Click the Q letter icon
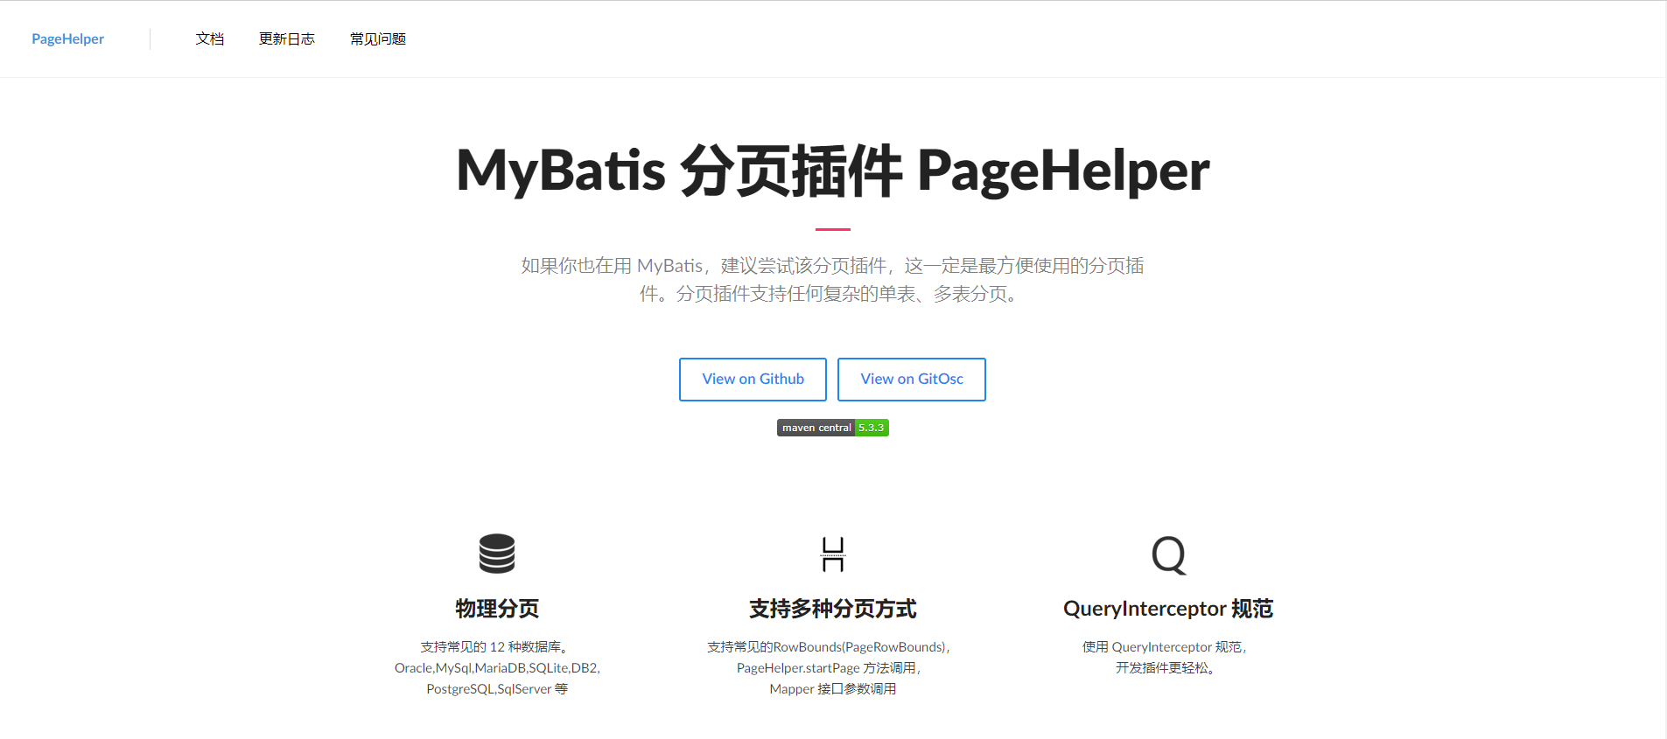Screen dimensions: 1667x739 1168,554
